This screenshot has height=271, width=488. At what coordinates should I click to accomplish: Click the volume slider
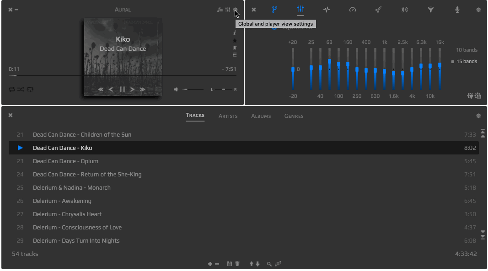point(193,90)
